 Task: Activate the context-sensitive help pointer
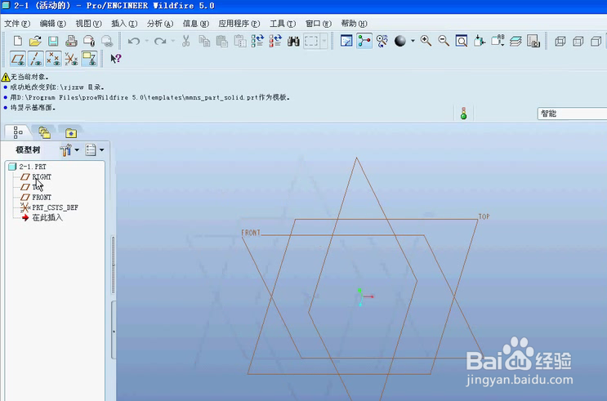coord(116,59)
